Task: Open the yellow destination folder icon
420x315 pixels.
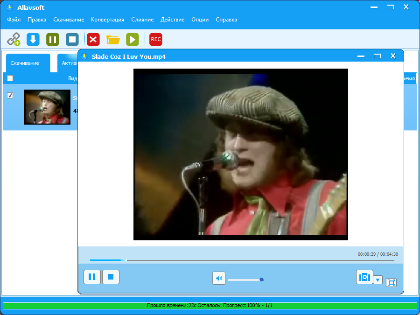Action: coord(113,40)
